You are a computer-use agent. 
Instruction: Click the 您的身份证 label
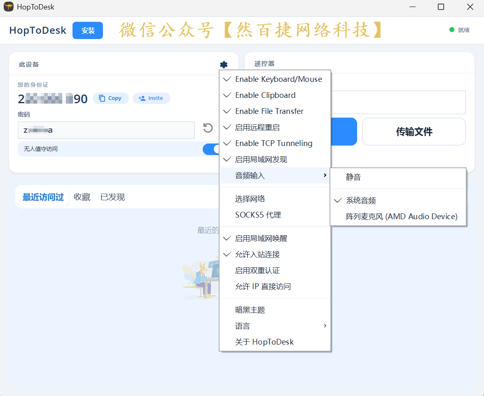point(33,85)
